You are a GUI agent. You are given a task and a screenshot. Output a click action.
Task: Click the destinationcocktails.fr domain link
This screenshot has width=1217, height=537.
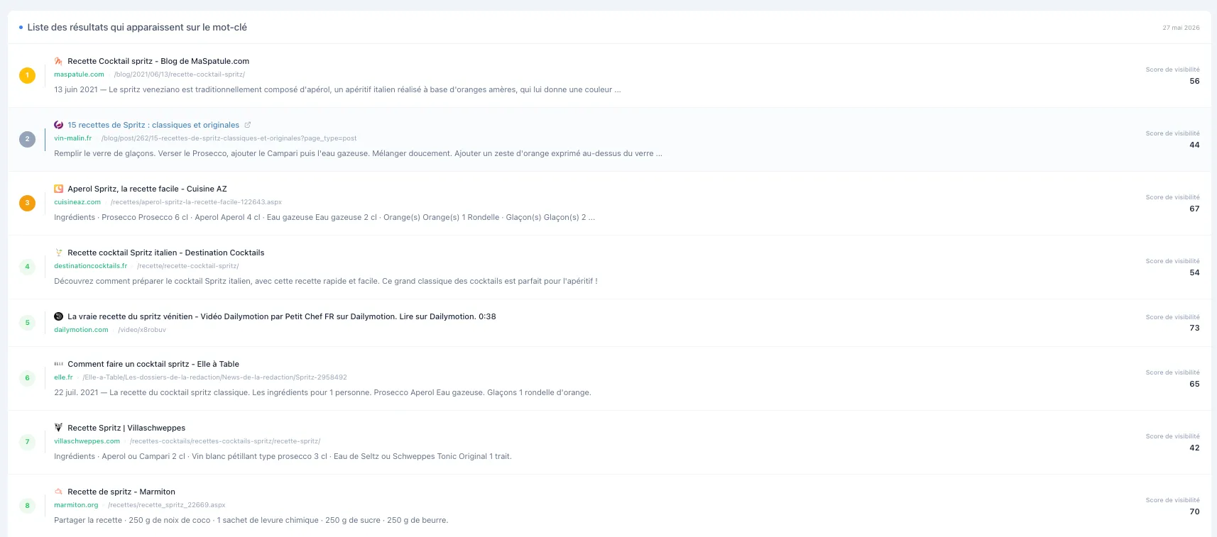pos(91,266)
